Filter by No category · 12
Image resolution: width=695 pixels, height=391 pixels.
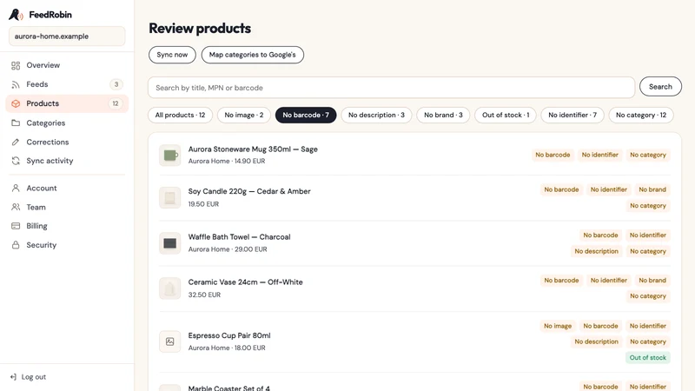pyautogui.click(x=641, y=116)
